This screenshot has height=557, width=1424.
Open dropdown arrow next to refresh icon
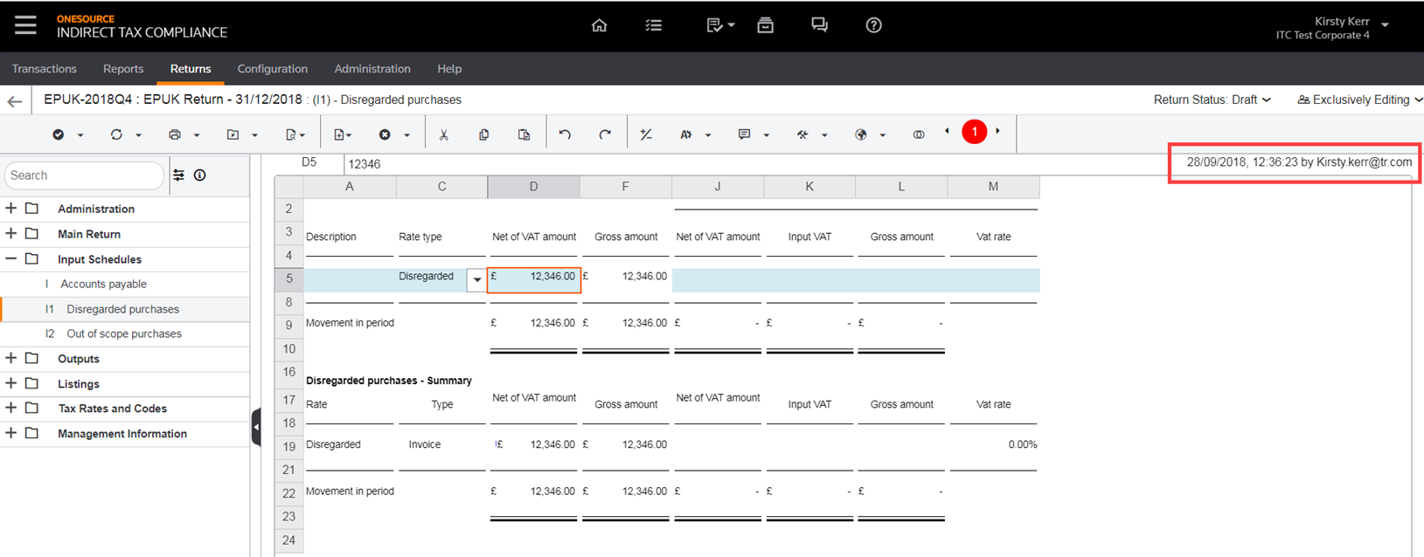[x=138, y=135]
